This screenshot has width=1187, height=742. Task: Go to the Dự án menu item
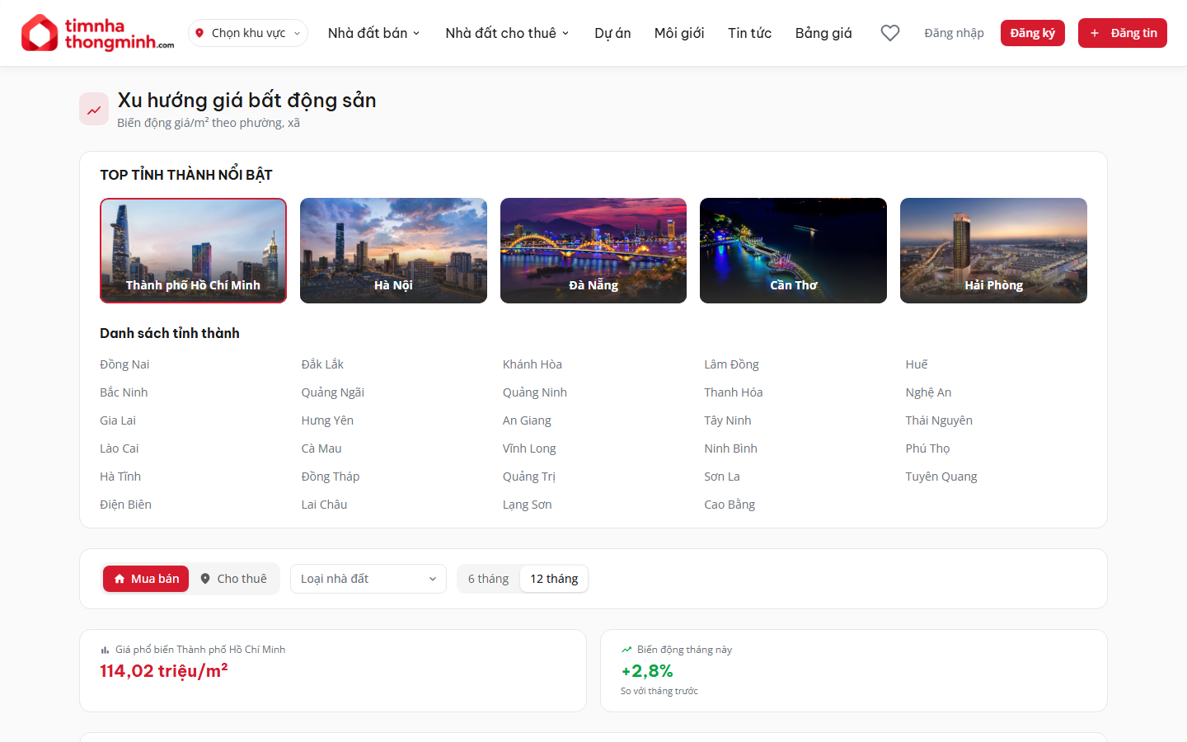[x=612, y=33]
